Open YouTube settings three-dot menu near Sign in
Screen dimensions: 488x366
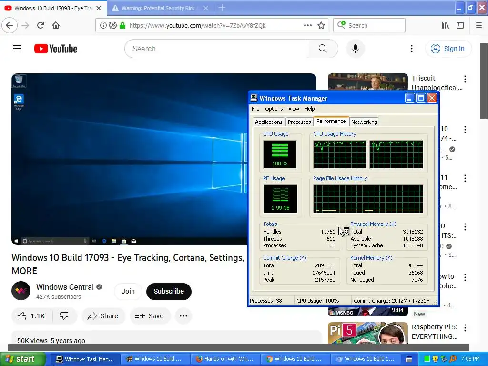pos(412,49)
